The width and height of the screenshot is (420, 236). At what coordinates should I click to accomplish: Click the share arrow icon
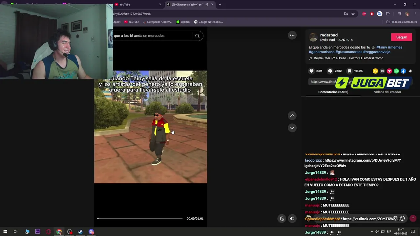click(410, 71)
